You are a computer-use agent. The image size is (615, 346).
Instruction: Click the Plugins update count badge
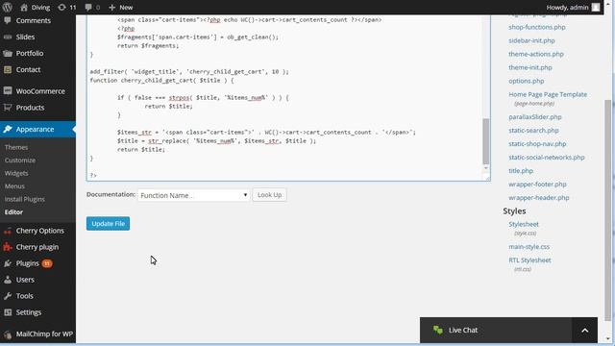(x=47, y=263)
